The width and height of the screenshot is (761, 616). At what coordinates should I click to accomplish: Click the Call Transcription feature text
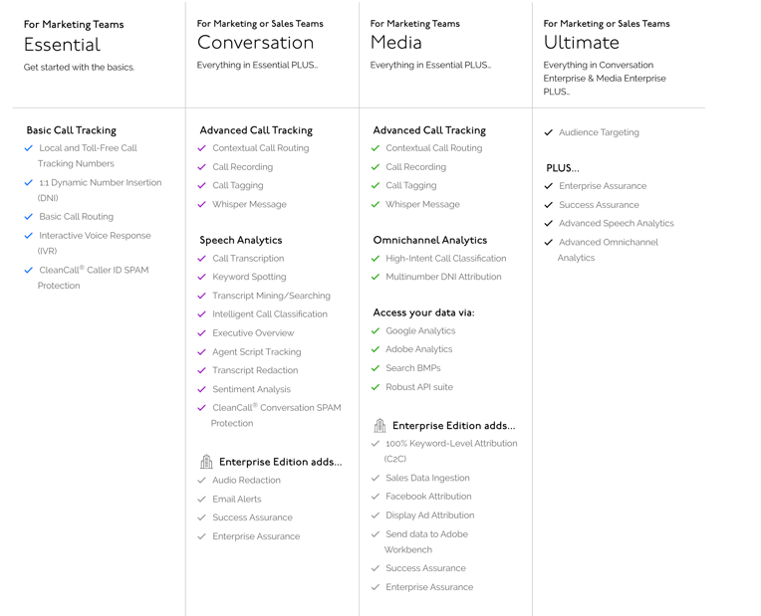tap(248, 258)
